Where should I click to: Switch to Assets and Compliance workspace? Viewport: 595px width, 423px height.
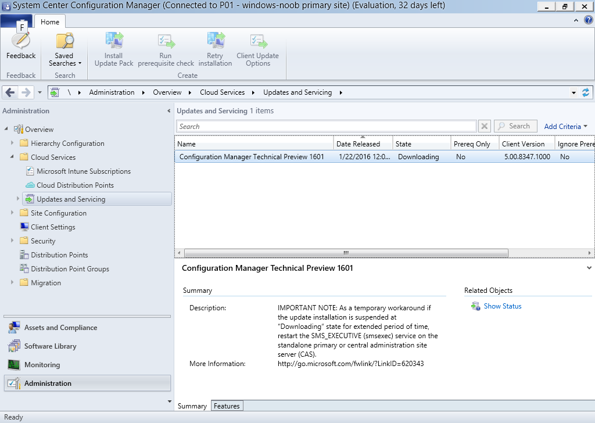[87, 327]
